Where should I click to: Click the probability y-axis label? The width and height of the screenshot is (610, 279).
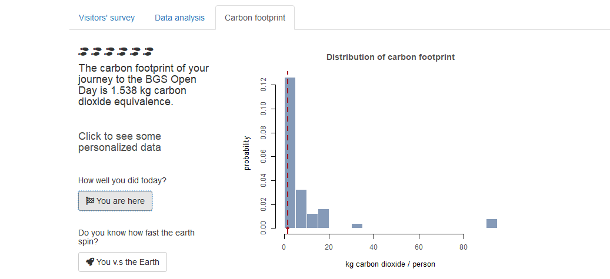(x=247, y=153)
